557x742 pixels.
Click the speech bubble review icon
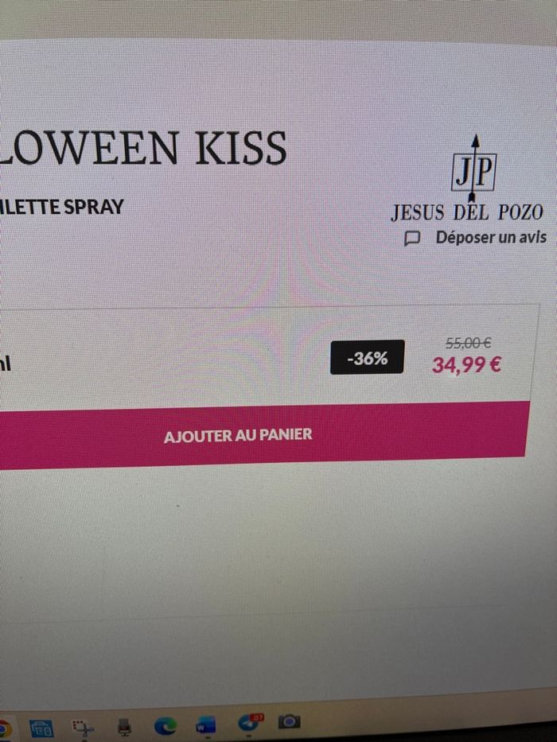[x=412, y=239]
